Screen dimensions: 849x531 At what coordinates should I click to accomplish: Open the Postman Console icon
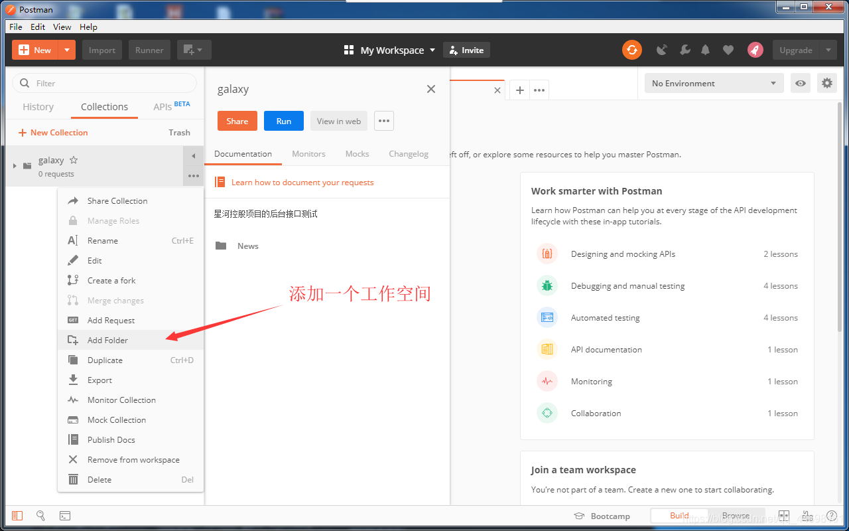(65, 515)
